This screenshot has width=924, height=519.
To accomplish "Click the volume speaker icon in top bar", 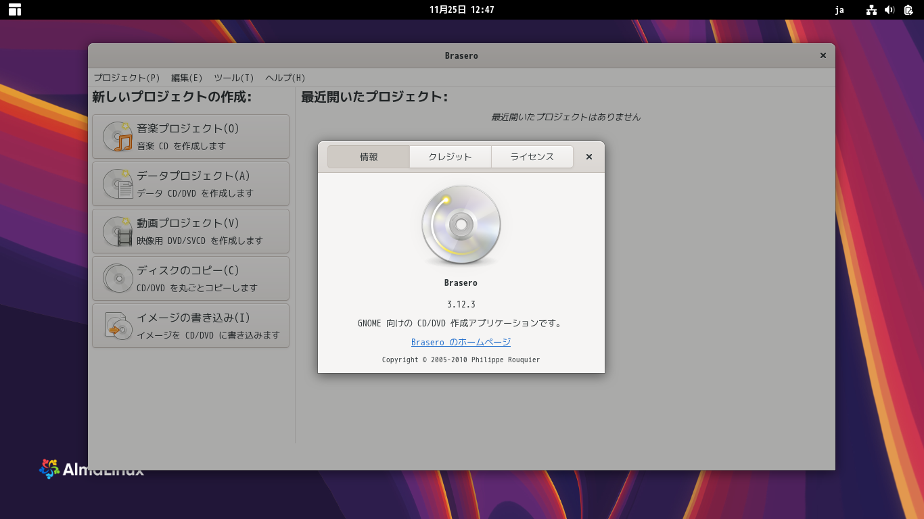I will [890, 9].
